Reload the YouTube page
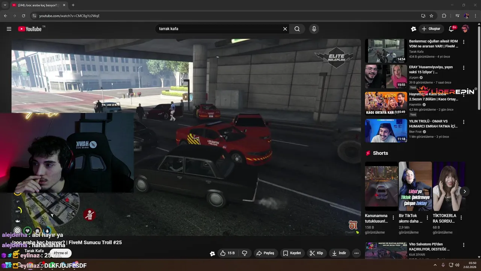This screenshot has width=481, height=271. [23, 16]
